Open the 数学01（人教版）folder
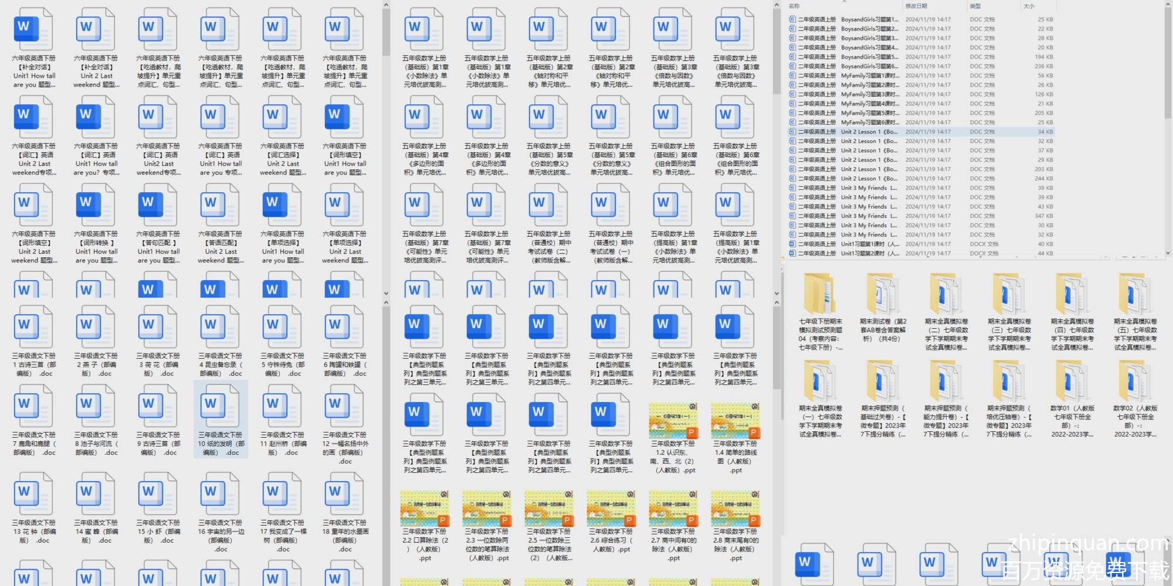 (1072, 384)
